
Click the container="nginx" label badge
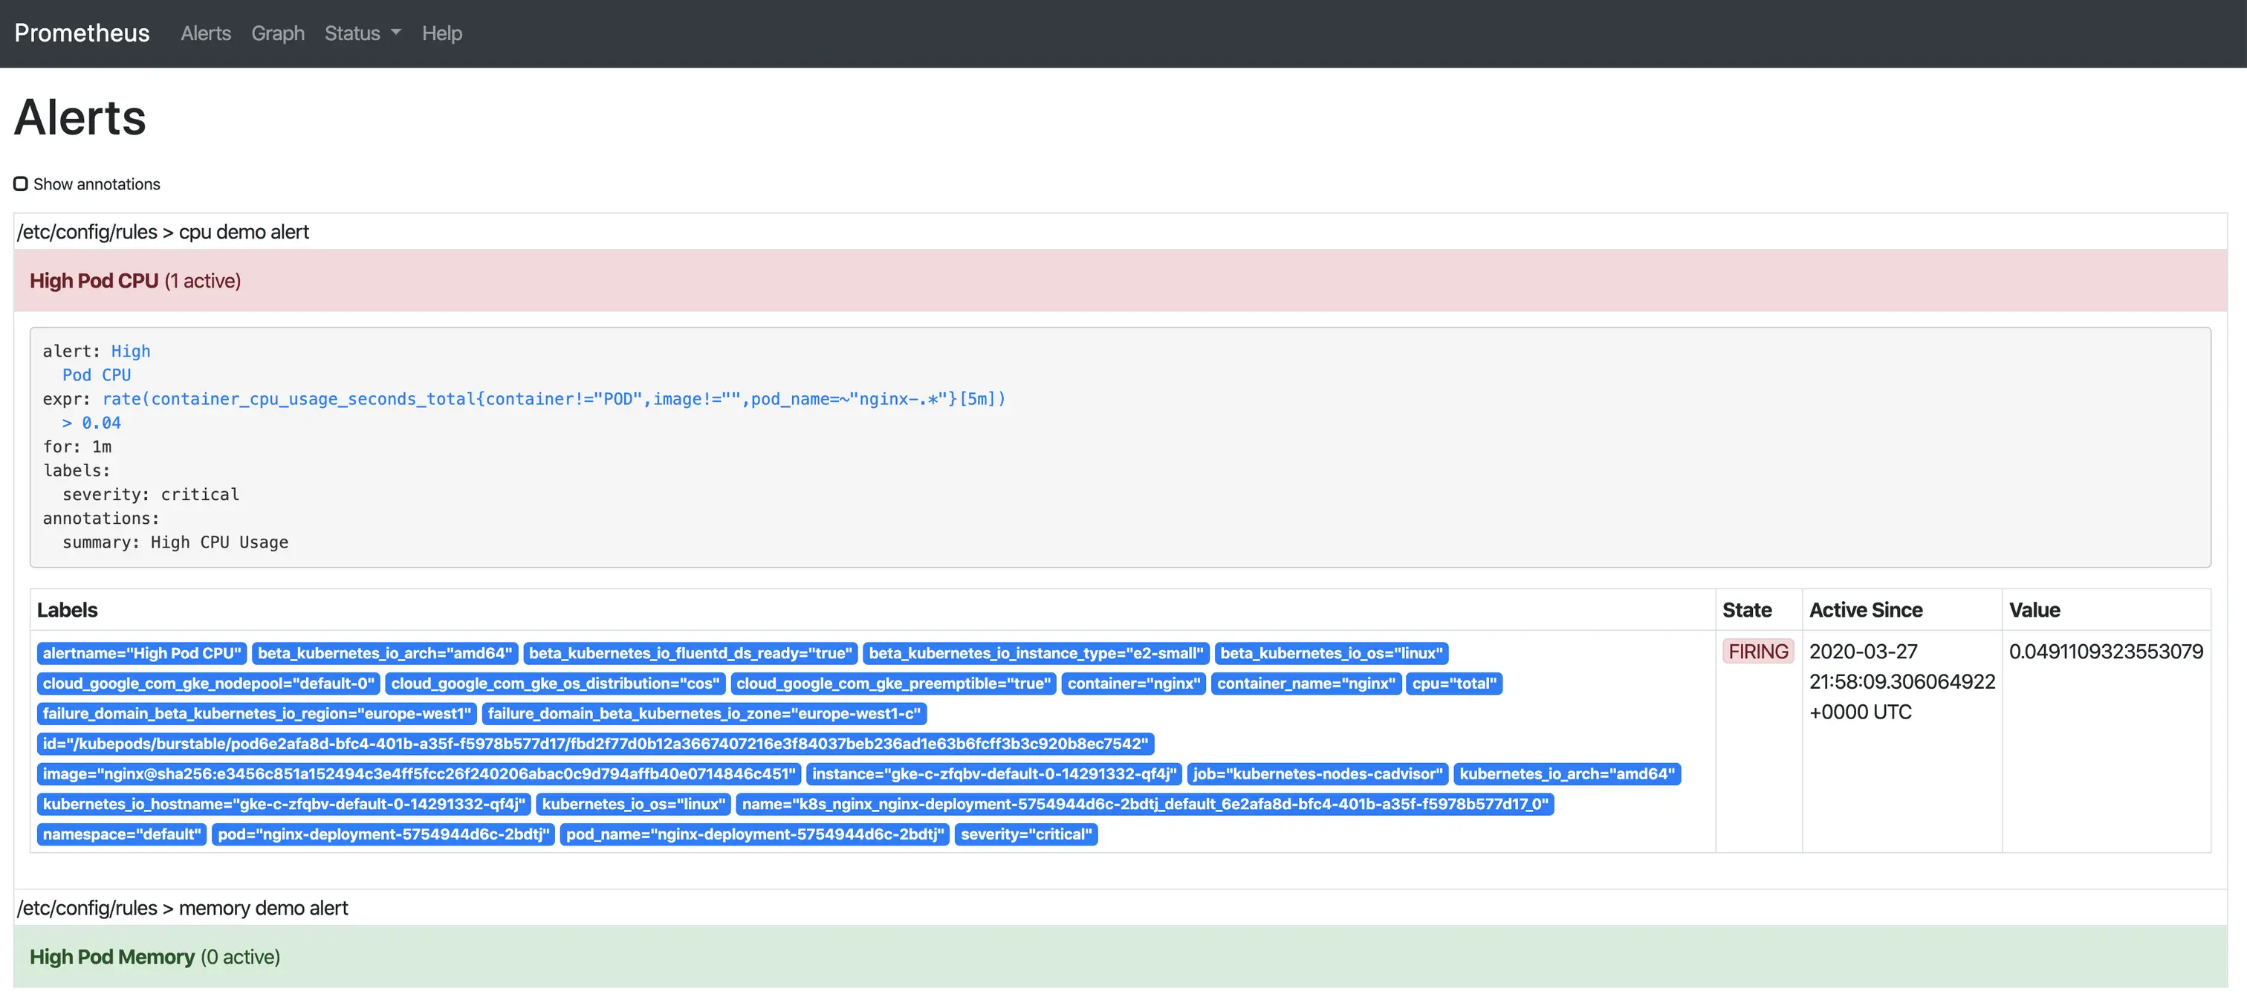[1133, 683]
